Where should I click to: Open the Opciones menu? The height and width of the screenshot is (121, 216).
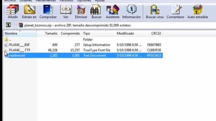pyautogui.click(x=84, y=1)
